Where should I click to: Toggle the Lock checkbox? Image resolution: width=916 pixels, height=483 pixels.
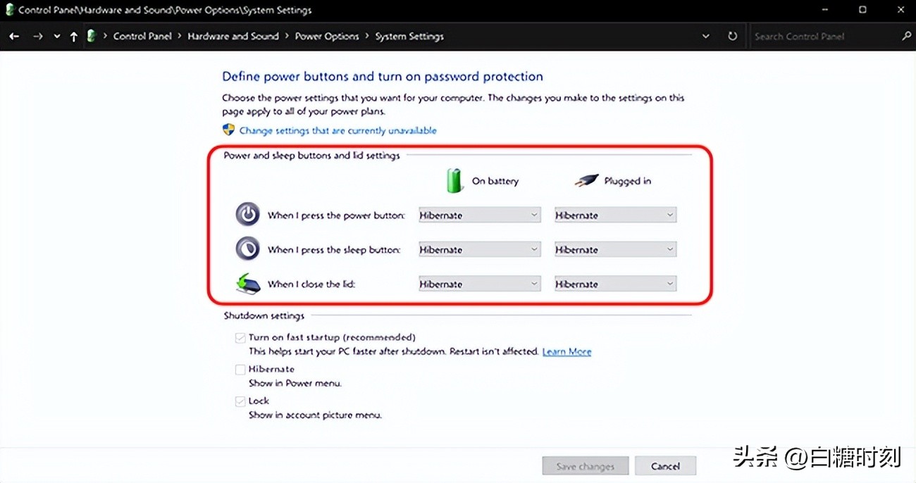pos(240,401)
